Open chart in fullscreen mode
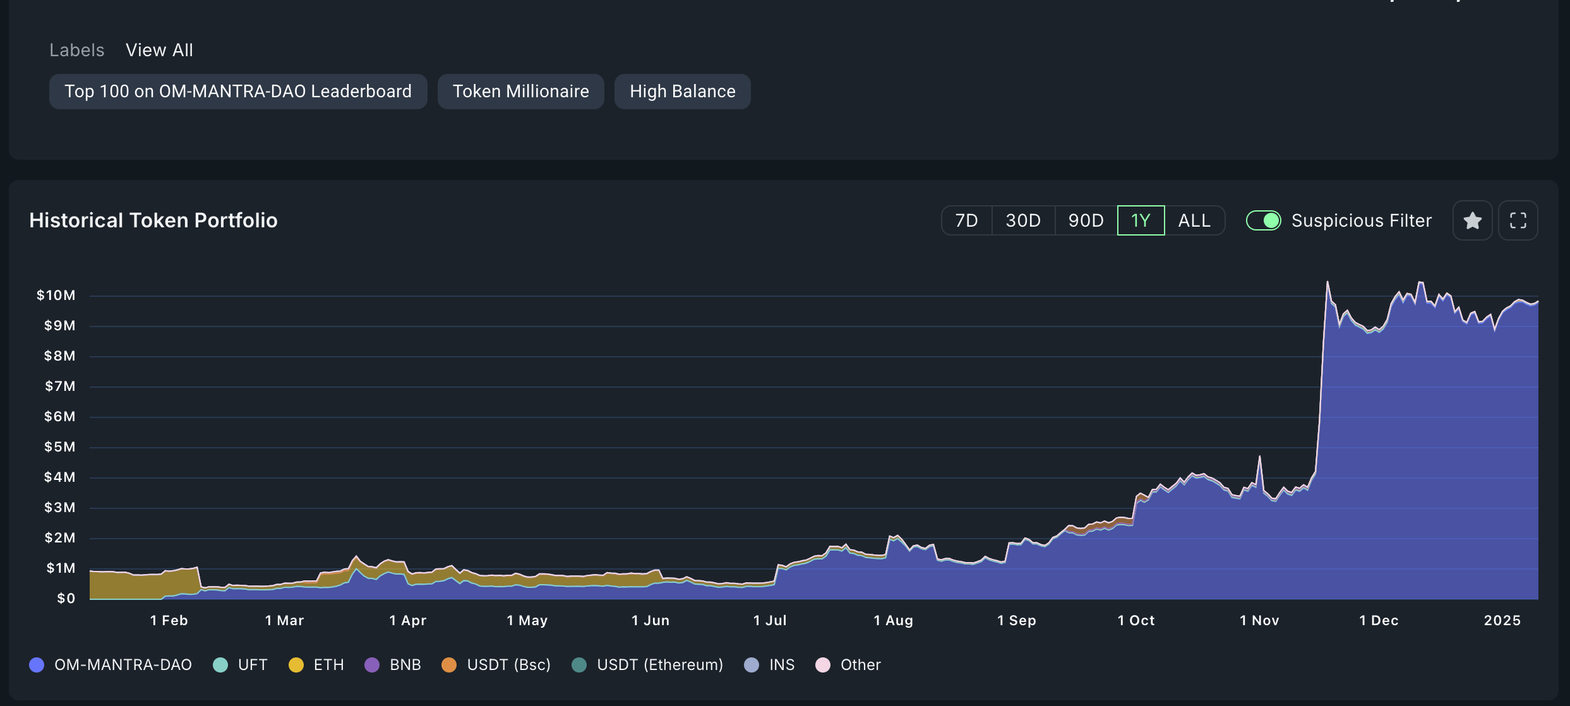This screenshot has width=1570, height=706. pyautogui.click(x=1518, y=220)
